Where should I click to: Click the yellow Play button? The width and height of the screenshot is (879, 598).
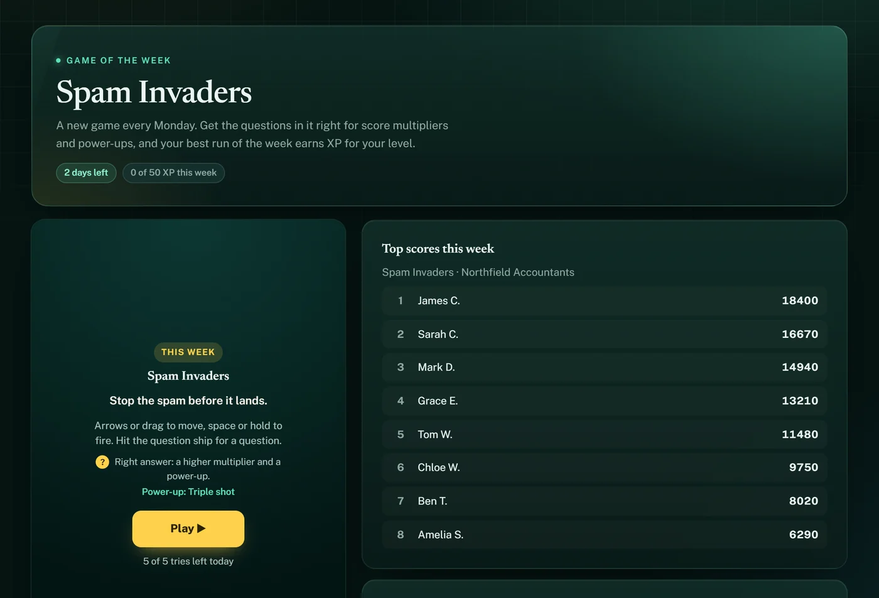[x=188, y=529]
